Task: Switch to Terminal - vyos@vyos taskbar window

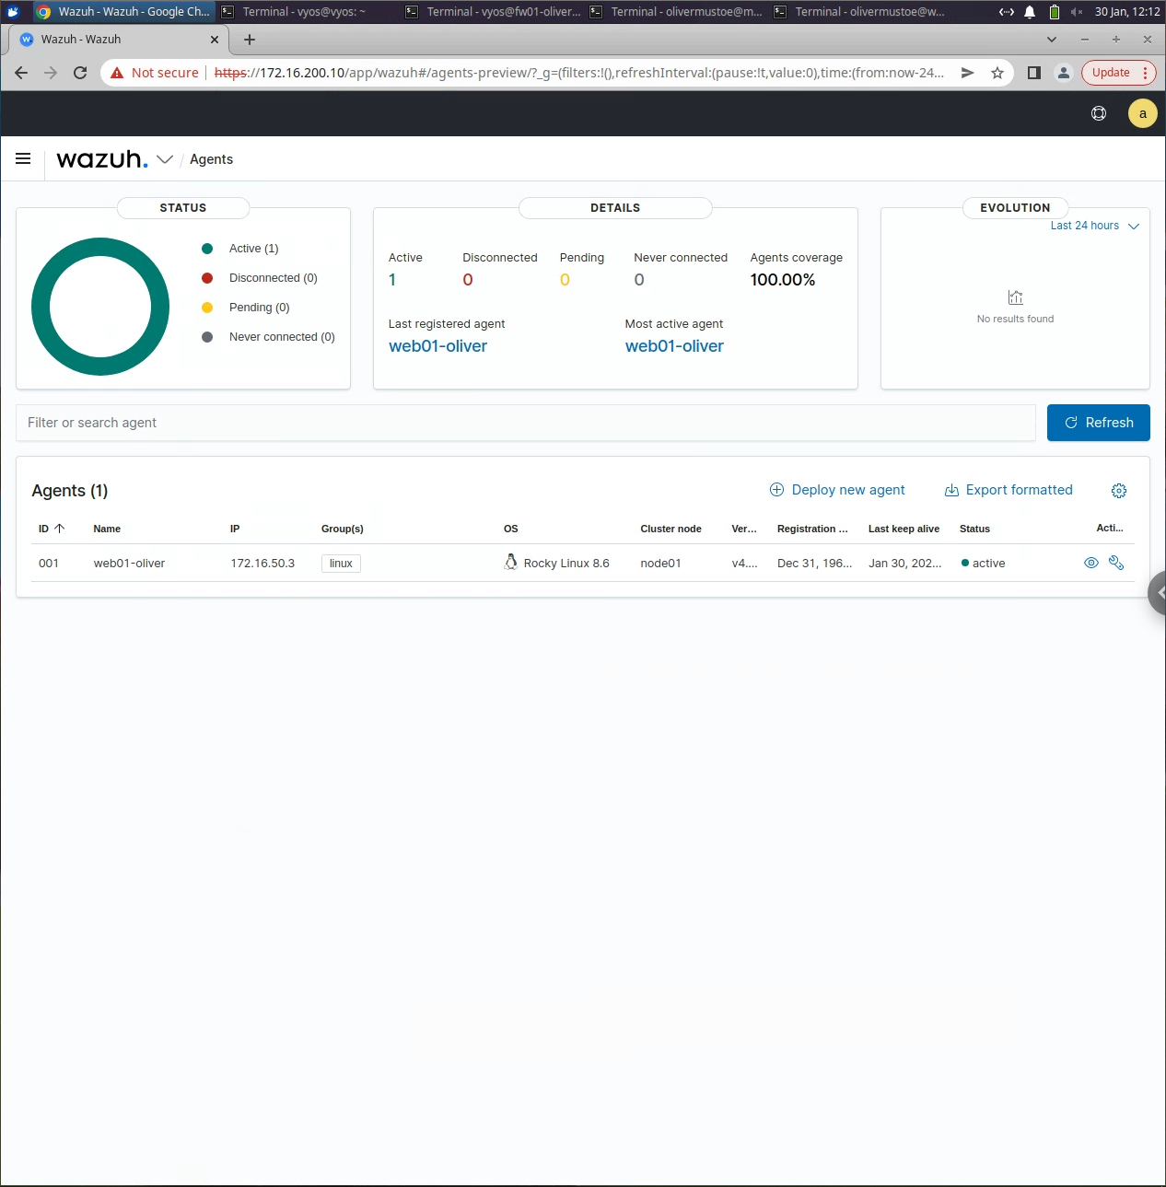Action: coord(308,12)
